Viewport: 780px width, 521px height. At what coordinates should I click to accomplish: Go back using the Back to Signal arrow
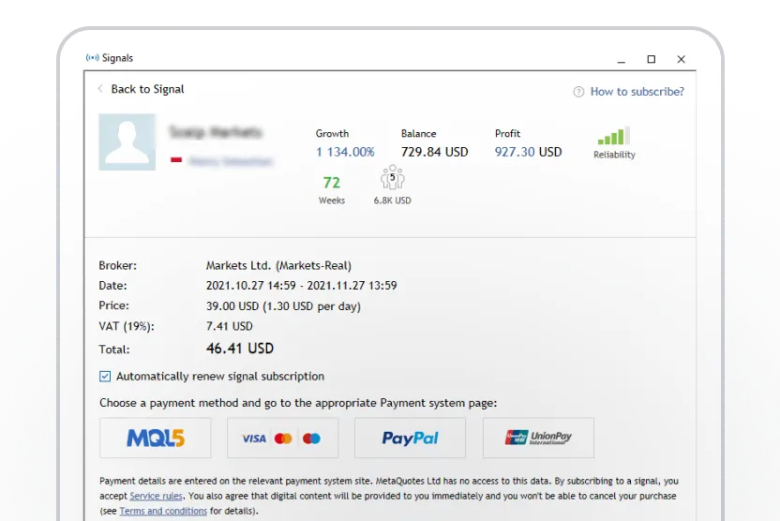(x=100, y=88)
